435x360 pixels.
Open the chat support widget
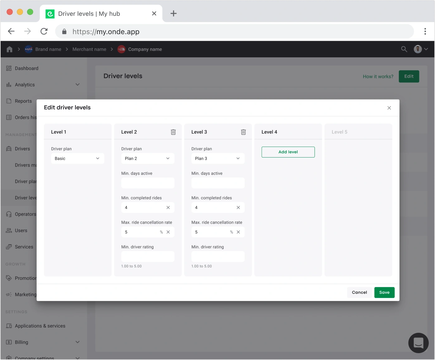pos(418,343)
